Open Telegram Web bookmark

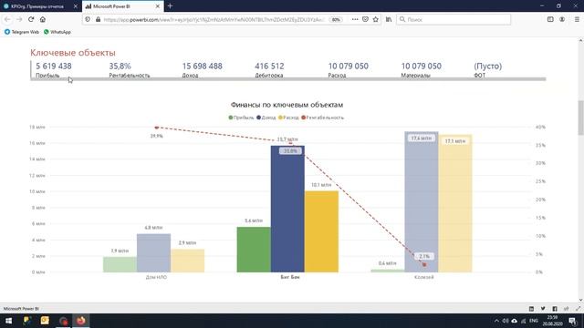(22, 32)
